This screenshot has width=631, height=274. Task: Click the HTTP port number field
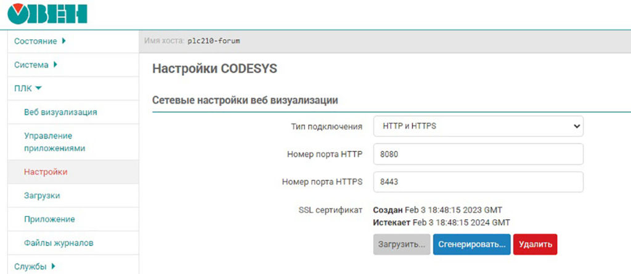478,155
